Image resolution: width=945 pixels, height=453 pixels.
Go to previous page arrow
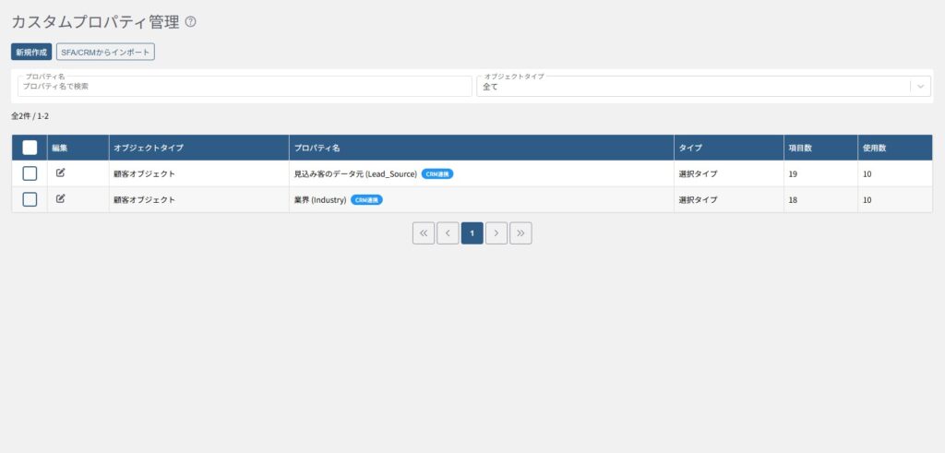[448, 233]
